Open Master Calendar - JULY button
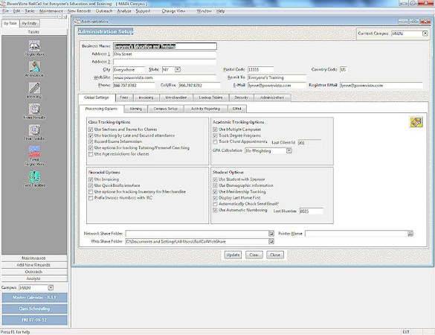Viewport: 435px width, 335px height. [x=34, y=298]
